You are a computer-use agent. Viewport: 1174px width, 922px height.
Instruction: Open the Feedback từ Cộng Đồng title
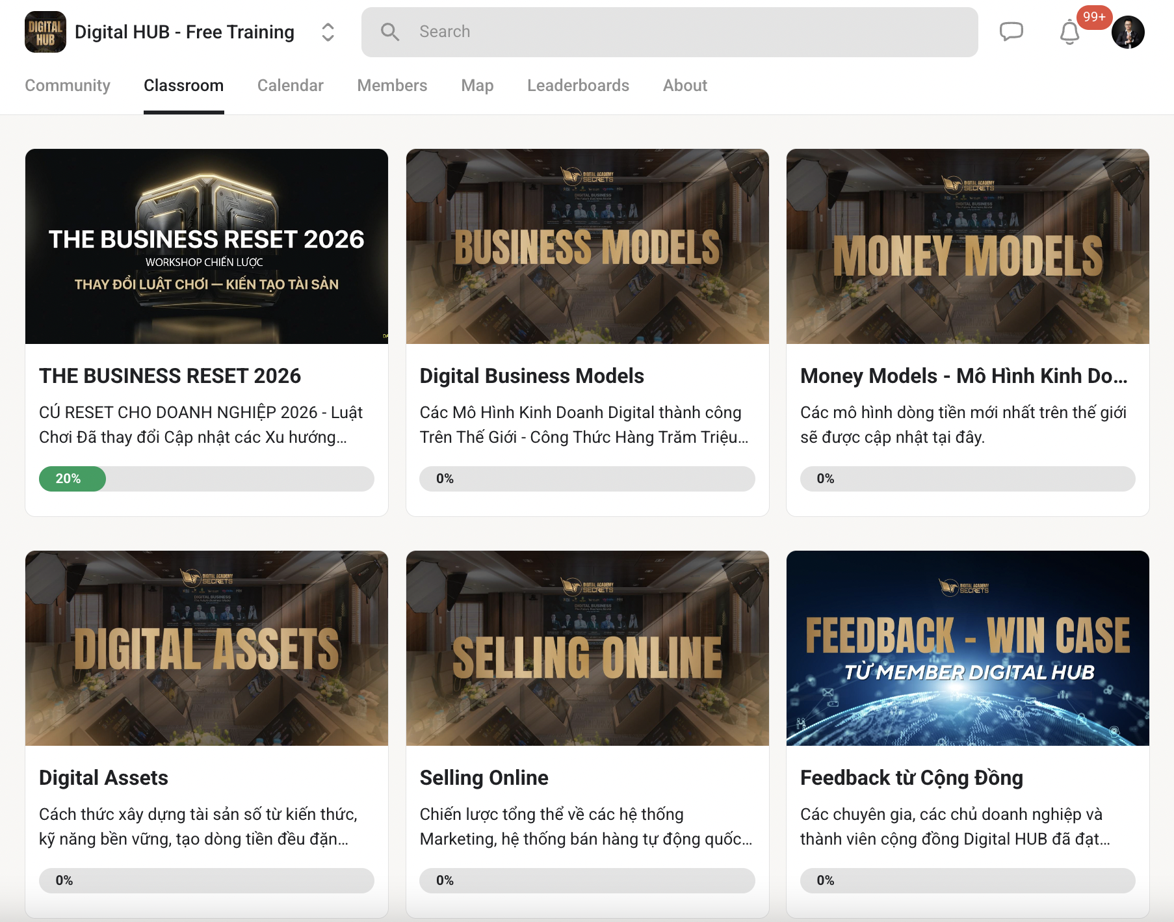911,778
